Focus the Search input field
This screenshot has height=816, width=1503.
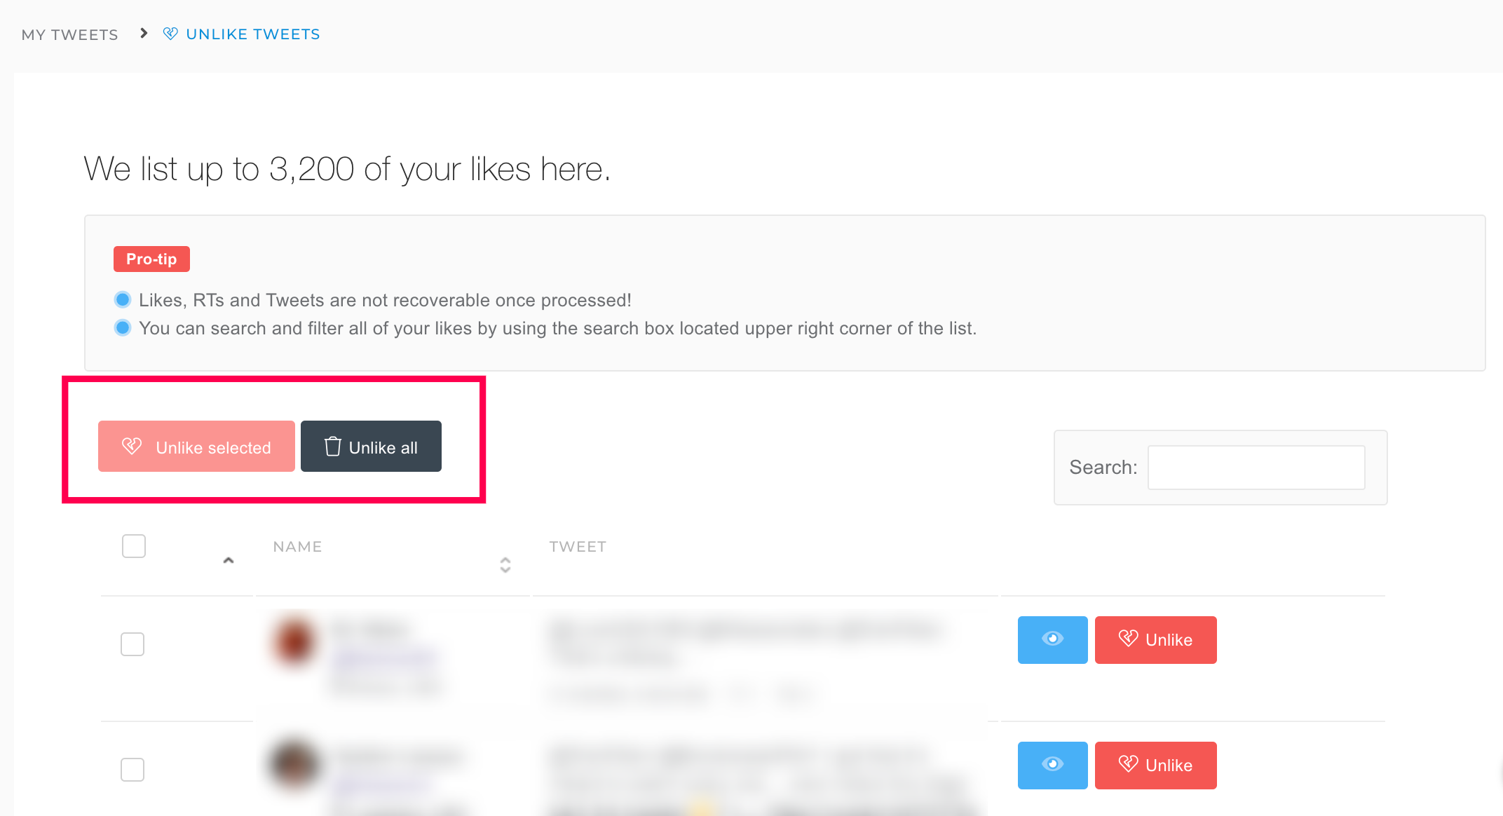pyautogui.click(x=1256, y=468)
